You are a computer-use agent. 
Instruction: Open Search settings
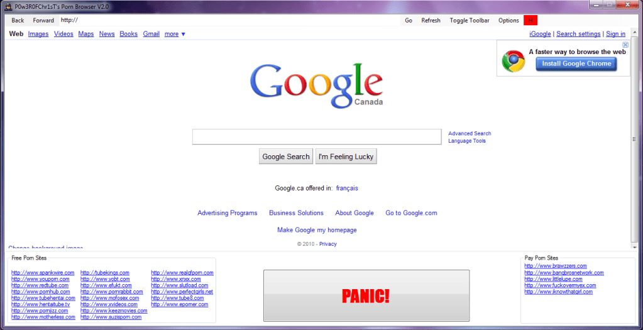pyautogui.click(x=578, y=34)
